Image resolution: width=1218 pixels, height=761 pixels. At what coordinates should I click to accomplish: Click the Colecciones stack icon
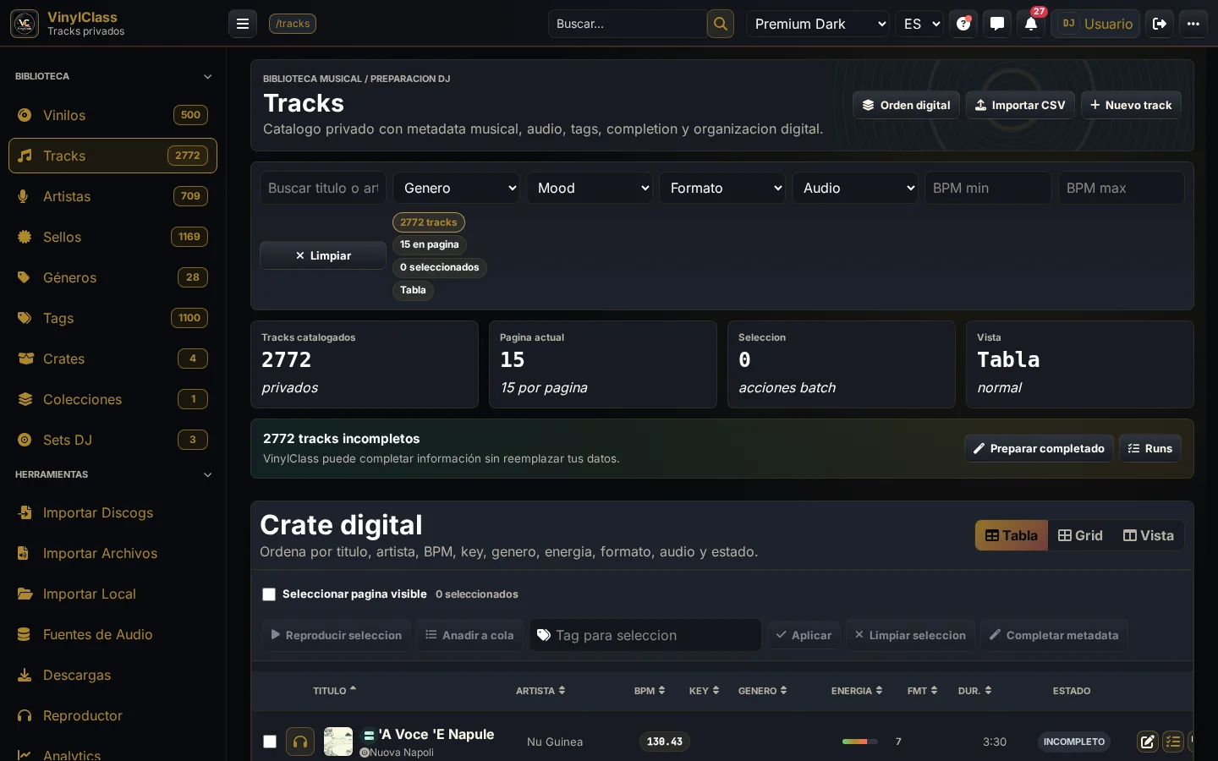coord(25,399)
